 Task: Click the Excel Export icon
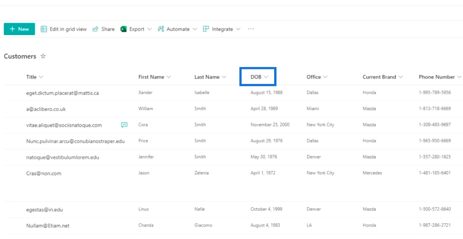(123, 29)
